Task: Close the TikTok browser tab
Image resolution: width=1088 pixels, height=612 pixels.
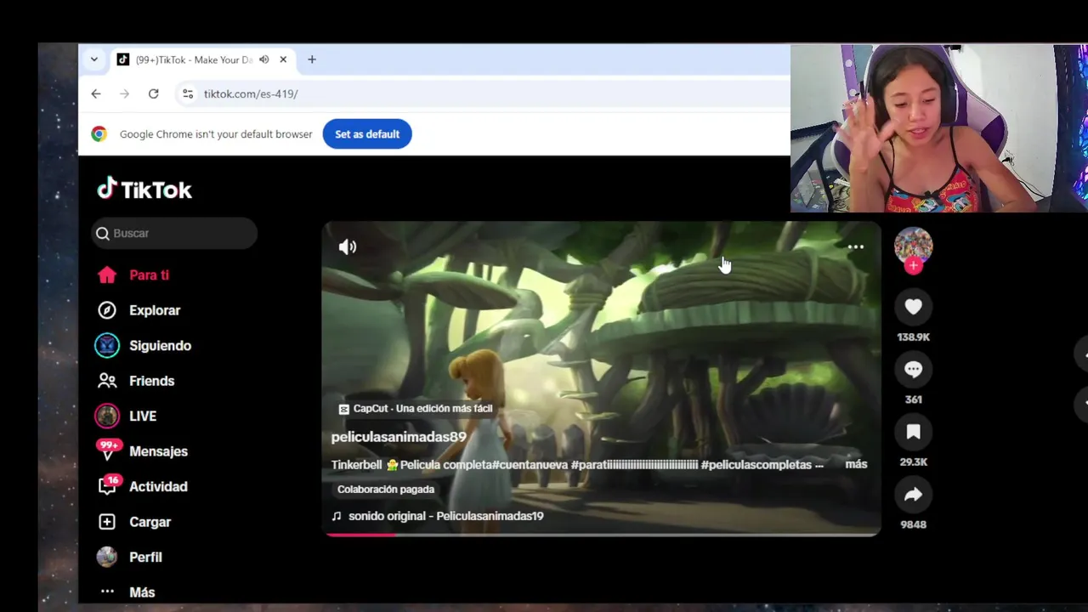Action: [x=283, y=59]
